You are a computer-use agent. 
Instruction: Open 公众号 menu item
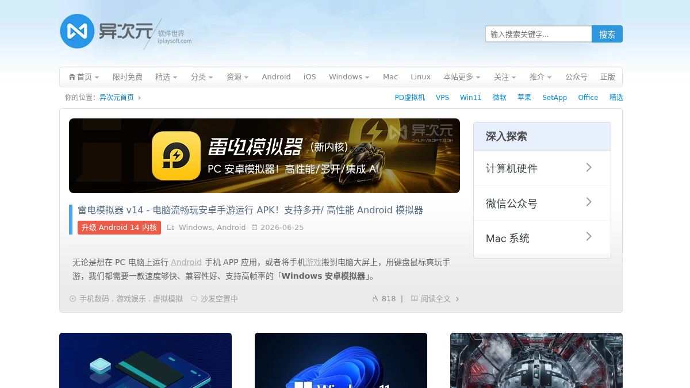click(x=576, y=77)
